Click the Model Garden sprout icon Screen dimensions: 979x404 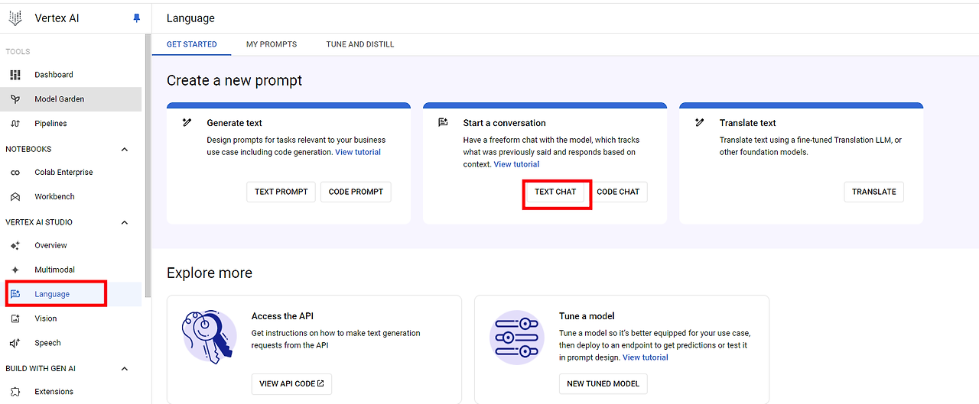pos(15,99)
